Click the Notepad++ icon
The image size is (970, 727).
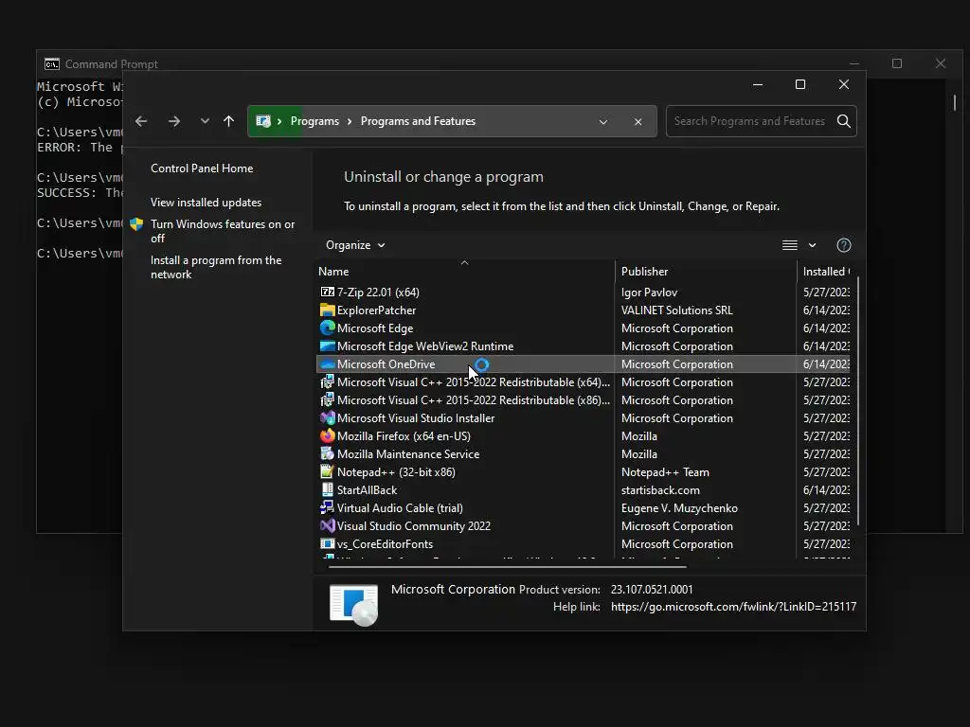pyautogui.click(x=327, y=471)
